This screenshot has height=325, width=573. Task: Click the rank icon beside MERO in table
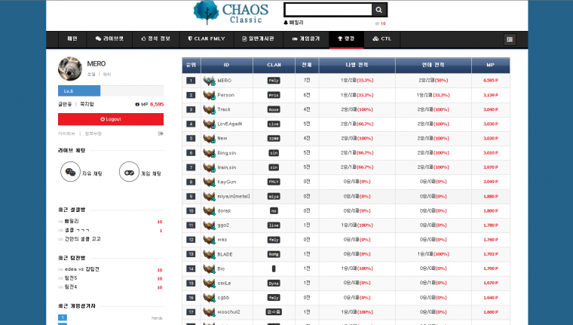pyautogui.click(x=209, y=81)
